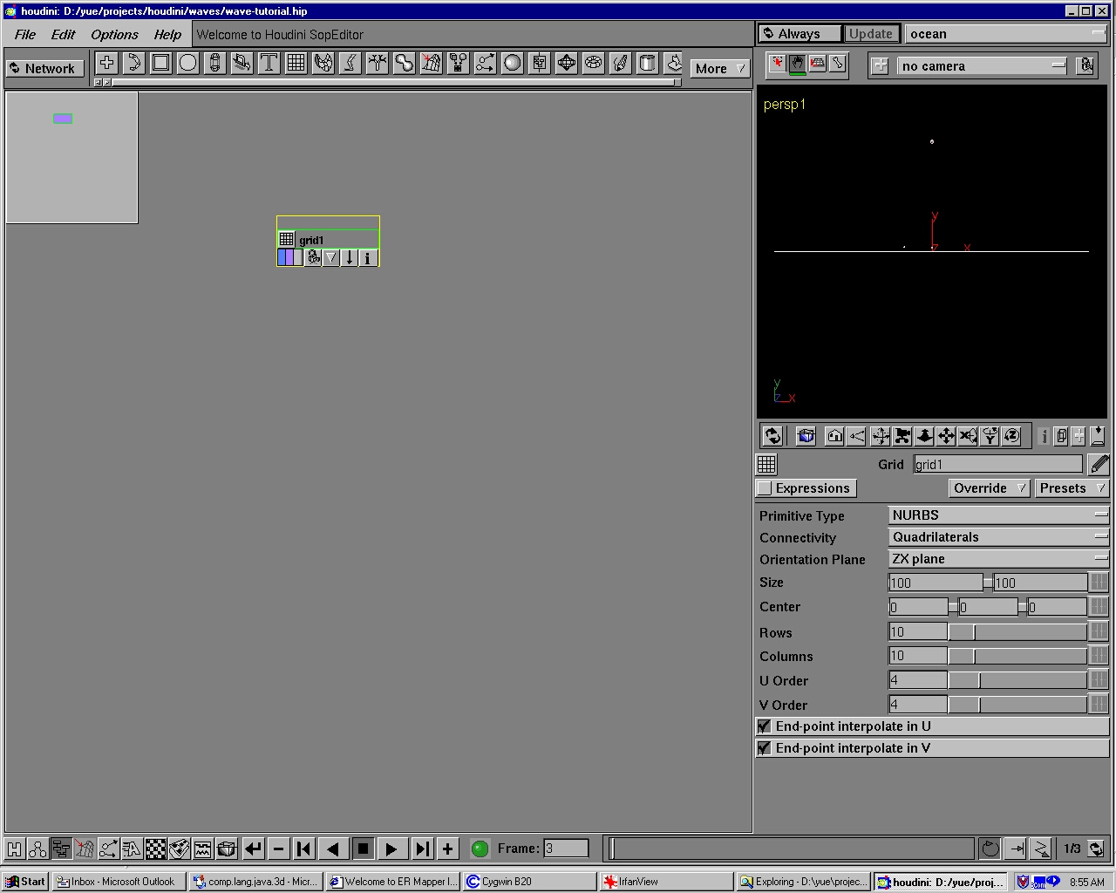The image size is (1116, 893).
Task: Enable End-point interpolate in U
Action: [764, 726]
